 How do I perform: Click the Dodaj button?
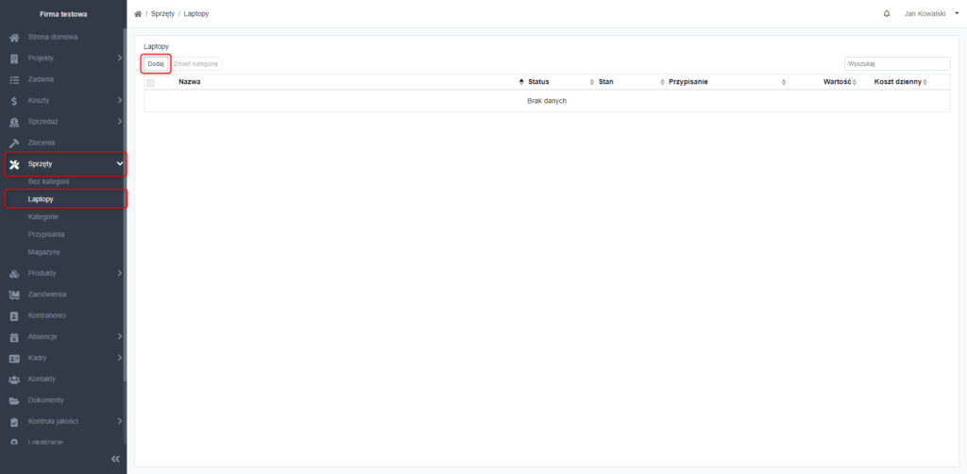pos(156,63)
